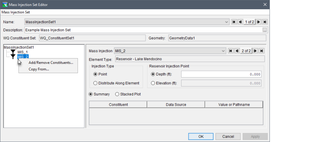Choose Copy From in context menu

39,69
